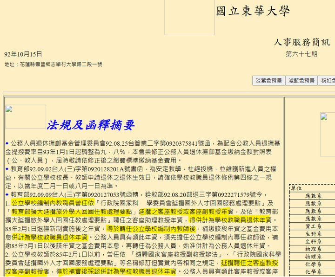Click highlighted text 公立學校編制內教職員曾任依
Image resolution: width=335 pixels, height=277 pixels.
tap(53, 203)
